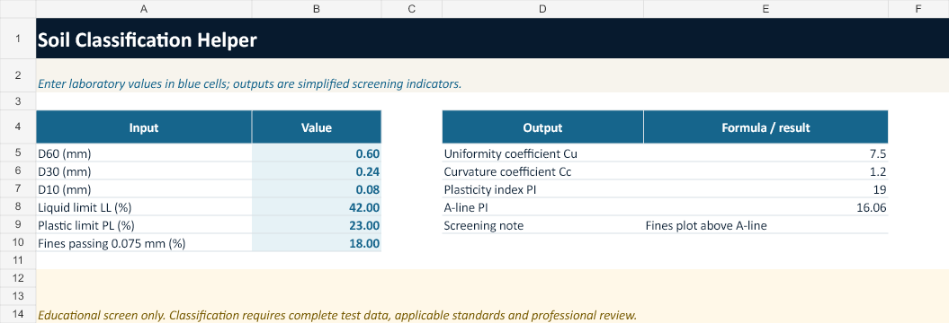949x323 pixels.
Task: Select the Formula / result header cell
Action: [765, 127]
